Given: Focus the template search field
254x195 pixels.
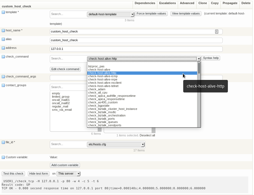Looking at the screenshot, I should point(68,14).
